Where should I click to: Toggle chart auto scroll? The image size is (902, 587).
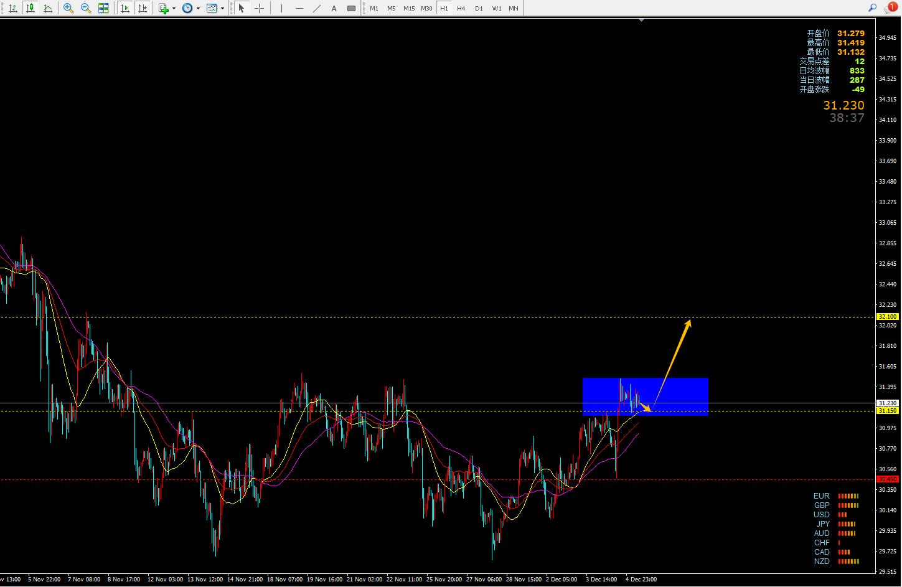point(125,8)
